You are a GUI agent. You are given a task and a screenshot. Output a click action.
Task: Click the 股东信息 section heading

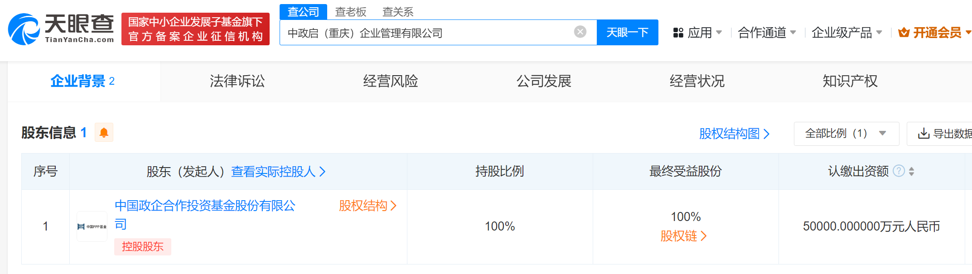[48, 133]
